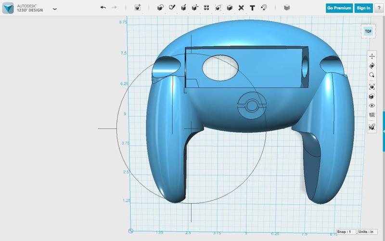Click the Go Premium button
The width and height of the screenshot is (385, 241).
339,8
